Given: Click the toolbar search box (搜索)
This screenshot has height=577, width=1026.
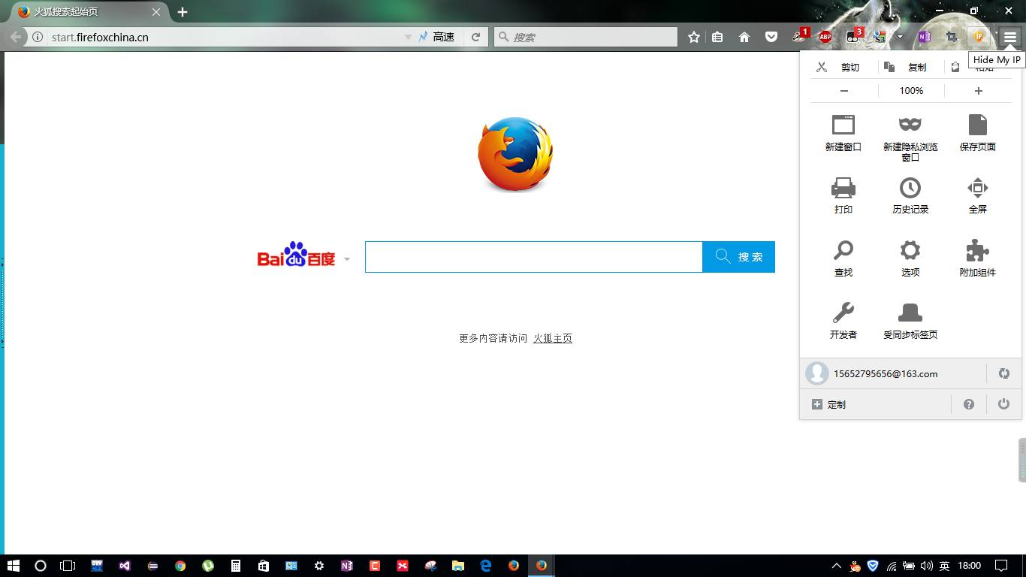Looking at the screenshot, I should (x=586, y=37).
